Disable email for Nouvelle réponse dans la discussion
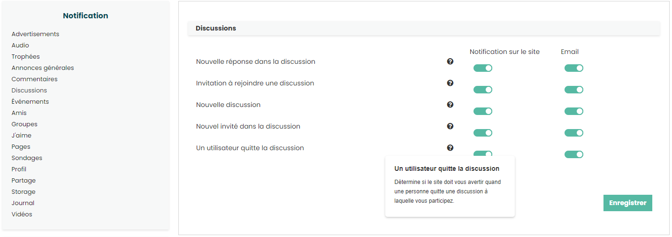672x237 pixels. pyautogui.click(x=573, y=68)
